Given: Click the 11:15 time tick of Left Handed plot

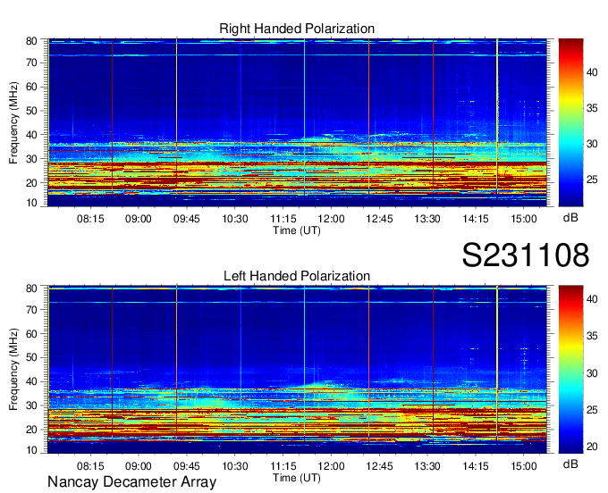Looking at the screenshot, I should [283, 465].
